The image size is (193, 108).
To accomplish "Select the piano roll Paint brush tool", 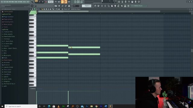I will (44, 9).
